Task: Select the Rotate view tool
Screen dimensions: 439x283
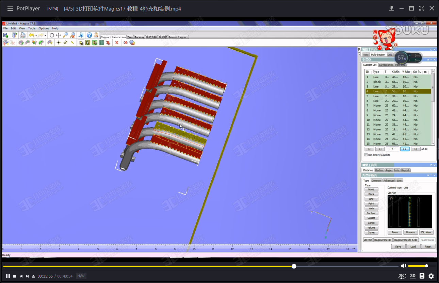Action: [x=52, y=35]
